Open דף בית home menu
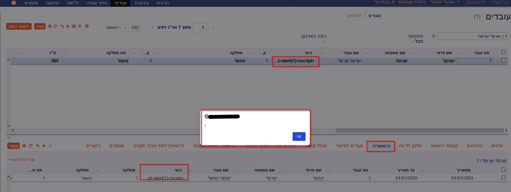The image size is (511, 192). (163, 3)
